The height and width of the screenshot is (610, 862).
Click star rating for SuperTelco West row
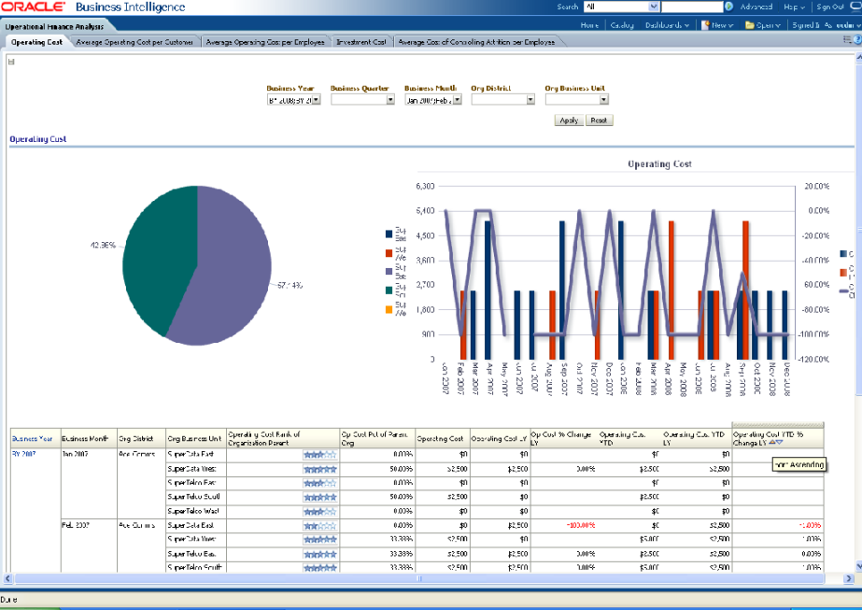pos(319,512)
